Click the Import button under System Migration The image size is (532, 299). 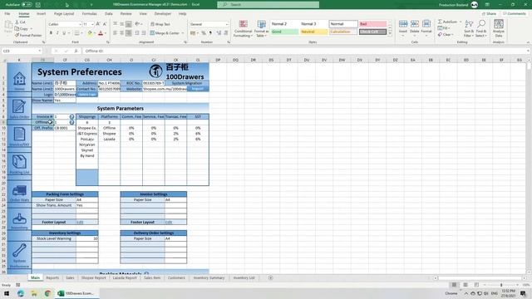coord(198,89)
